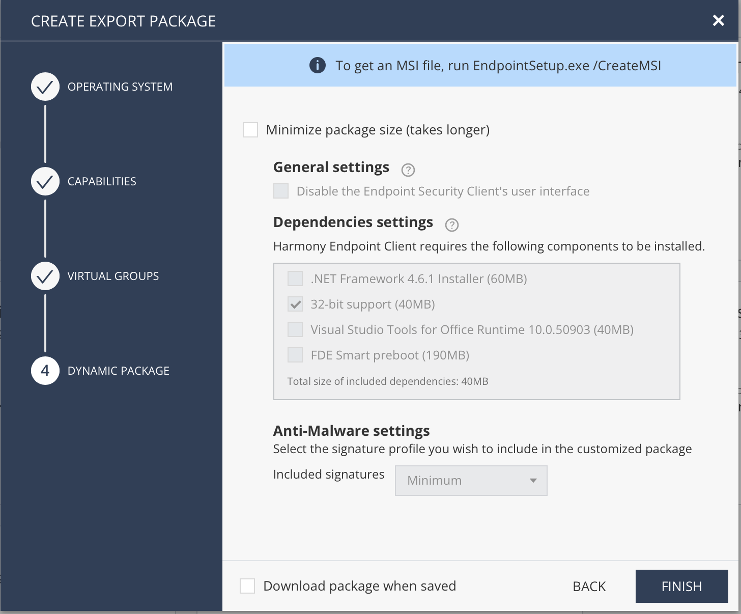Screen dimensions: 741x614
Task: Click the Operating System step checkmark icon
Action: (45, 87)
